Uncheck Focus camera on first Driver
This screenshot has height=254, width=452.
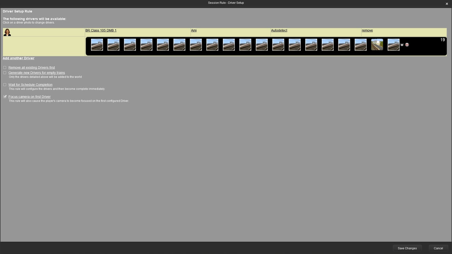pos(5,97)
